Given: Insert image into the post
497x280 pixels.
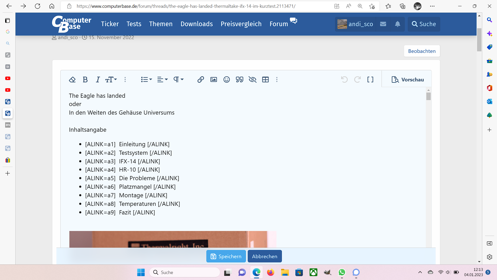Looking at the screenshot, I should point(214,80).
